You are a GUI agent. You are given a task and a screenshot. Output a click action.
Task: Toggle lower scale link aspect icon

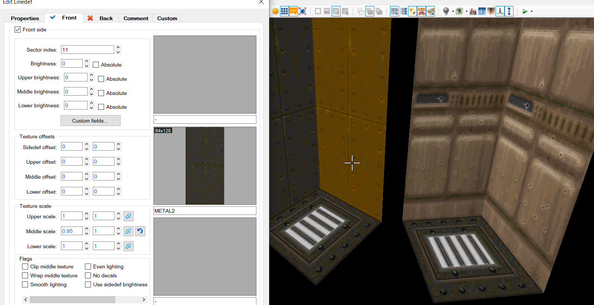[x=128, y=246]
